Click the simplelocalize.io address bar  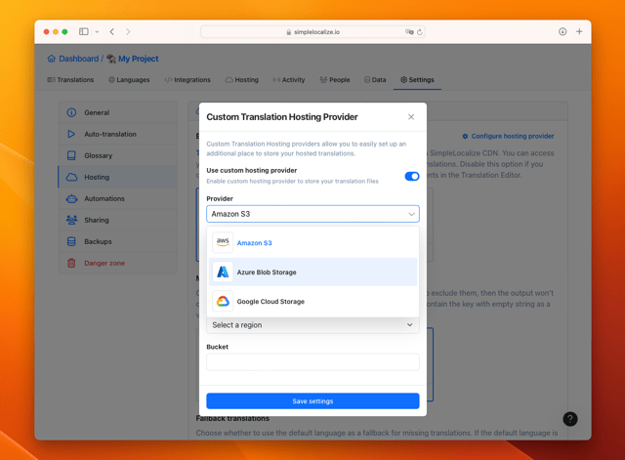pos(312,32)
